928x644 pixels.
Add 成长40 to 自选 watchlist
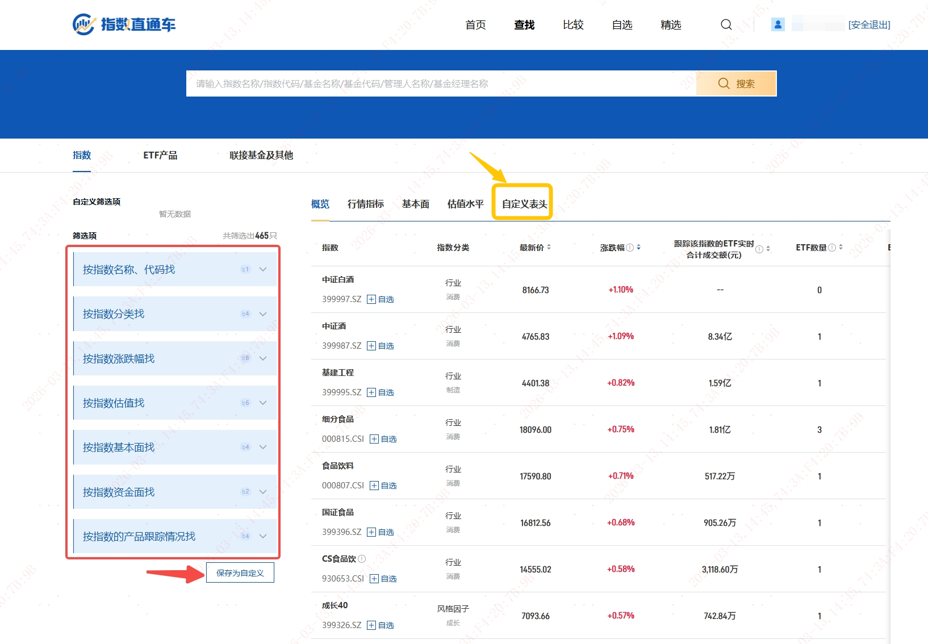[x=382, y=625]
